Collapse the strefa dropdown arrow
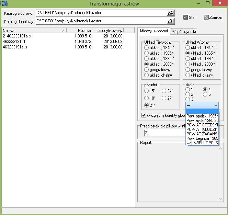228x215 pixels. point(216,105)
